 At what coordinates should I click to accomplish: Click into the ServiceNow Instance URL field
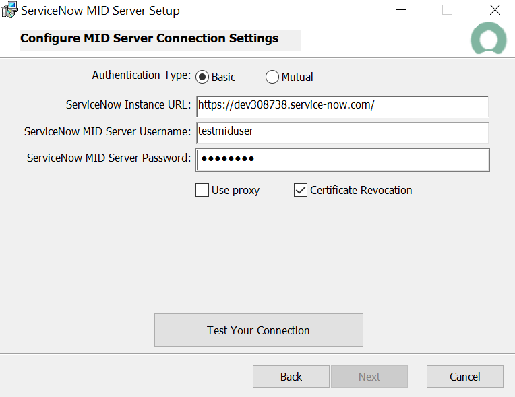click(342, 106)
